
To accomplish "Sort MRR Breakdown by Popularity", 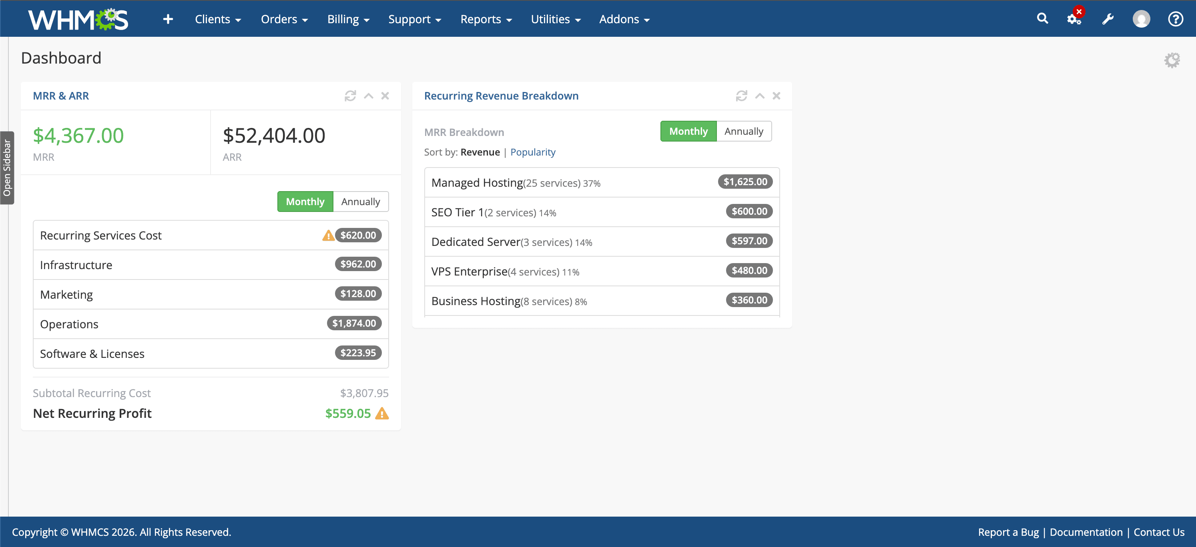I will point(532,152).
